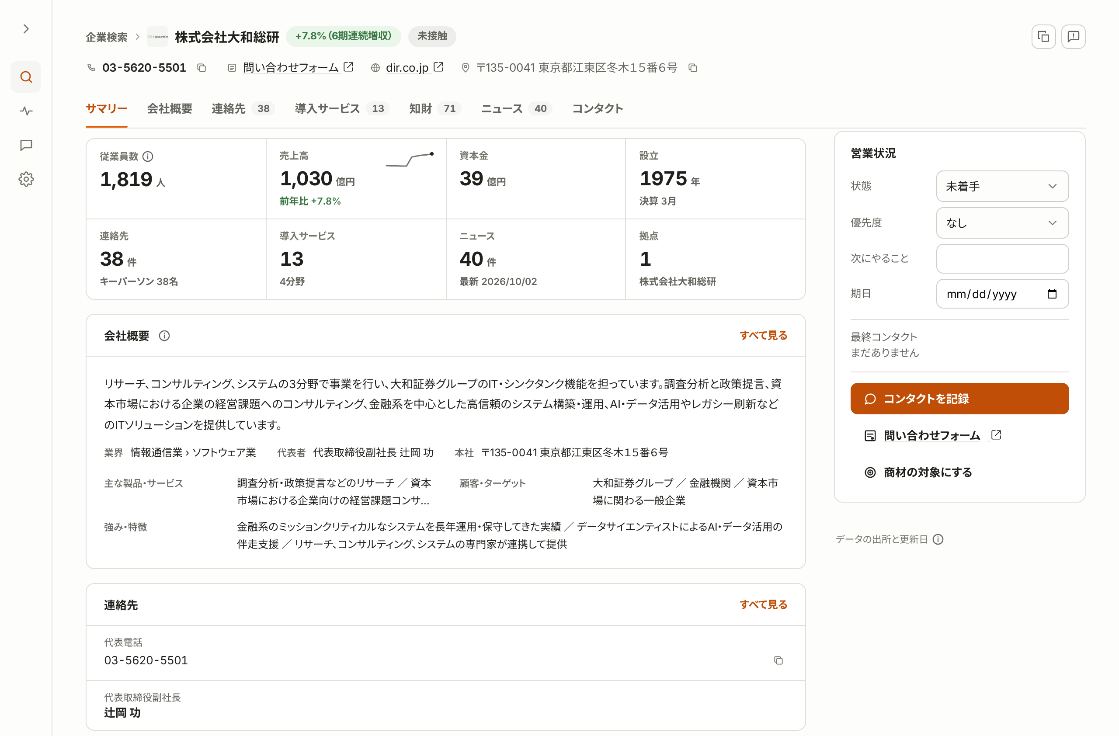This screenshot has height=736, width=1119.
Task: Expand the sidebar with the chevron icon
Action: [x=26, y=29]
